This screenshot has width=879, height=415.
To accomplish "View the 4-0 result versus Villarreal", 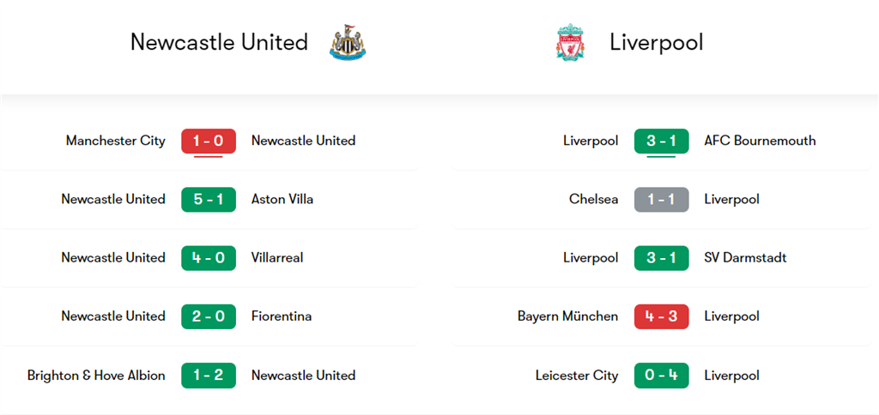I will [x=209, y=257].
